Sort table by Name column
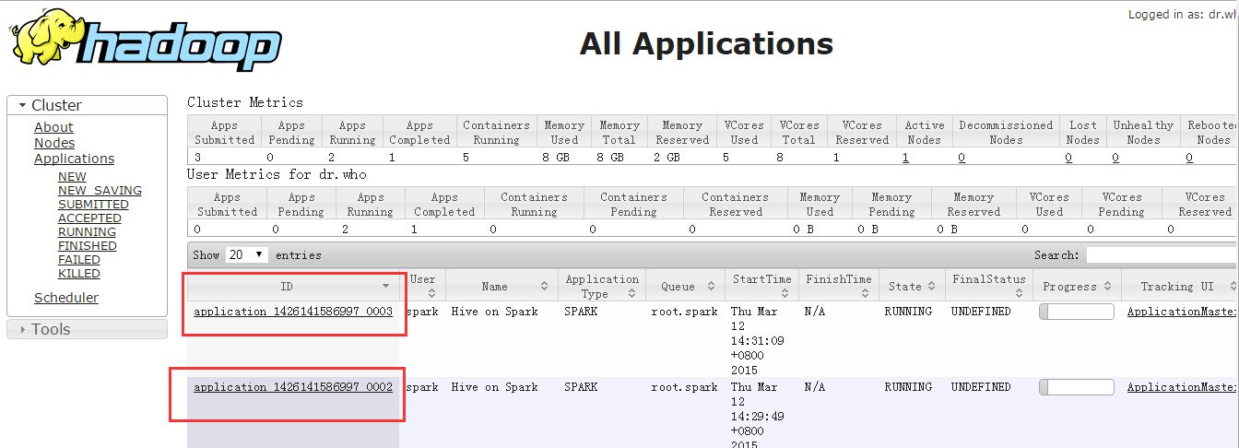The width and height of the screenshot is (1239, 448). (501, 286)
